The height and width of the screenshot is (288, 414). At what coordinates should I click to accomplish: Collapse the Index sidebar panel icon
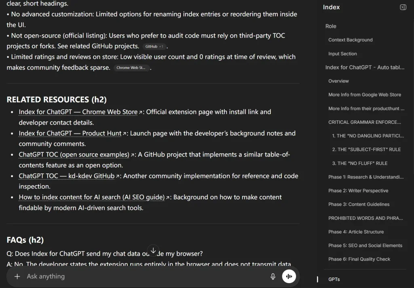click(403, 7)
